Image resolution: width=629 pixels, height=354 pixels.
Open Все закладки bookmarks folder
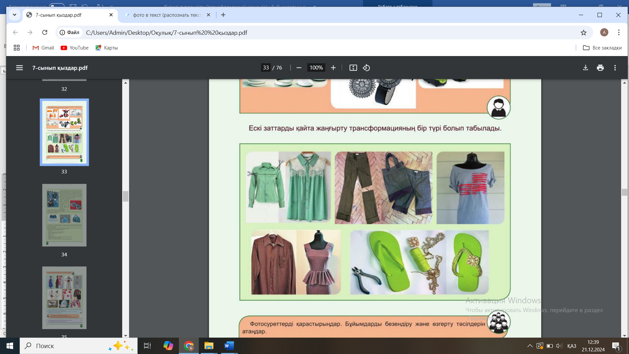coord(602,48)
